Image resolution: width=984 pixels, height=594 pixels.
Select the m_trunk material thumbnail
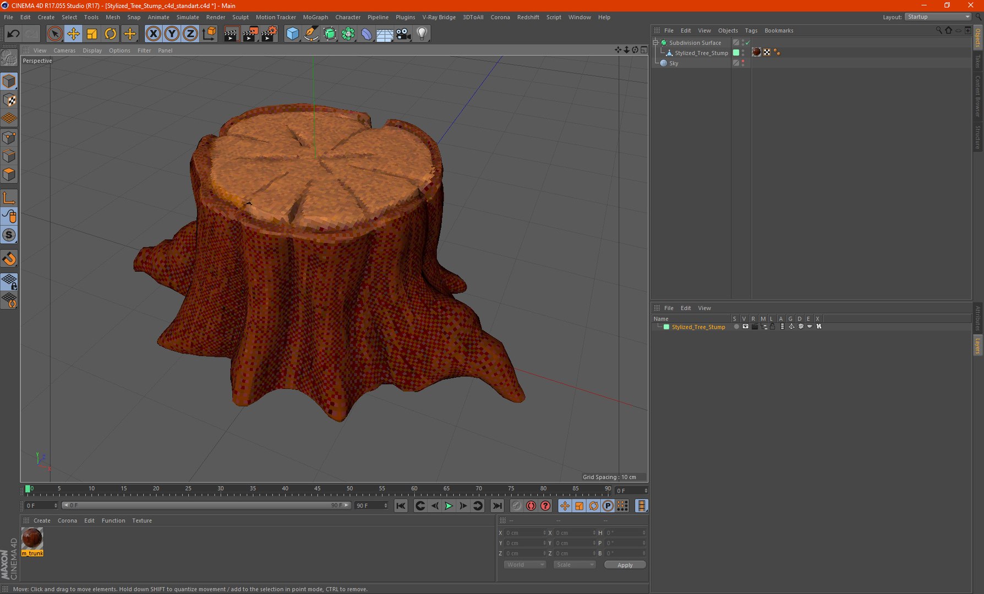click(32, 538)
